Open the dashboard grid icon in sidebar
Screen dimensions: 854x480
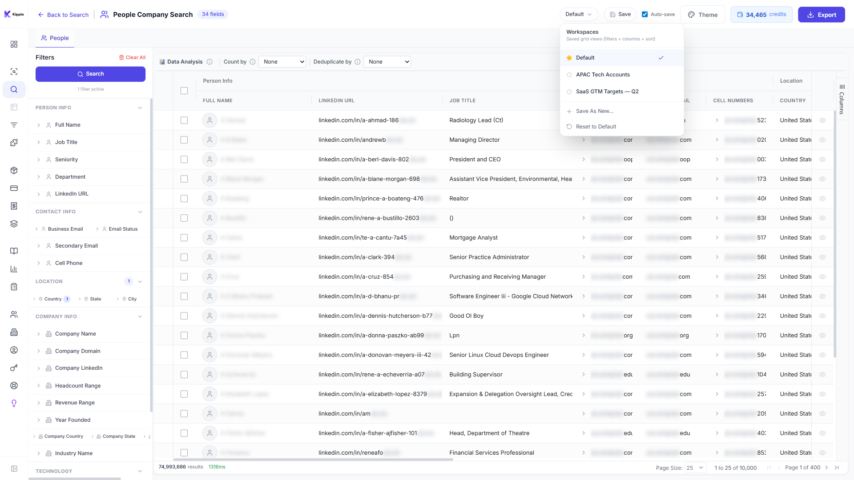click(14, 44)
